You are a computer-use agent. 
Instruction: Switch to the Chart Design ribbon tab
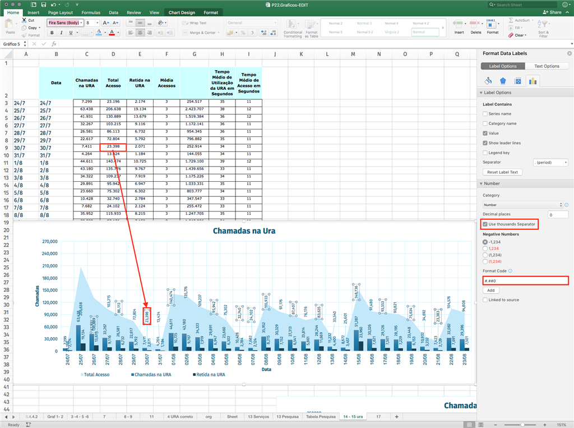point(181,12)
